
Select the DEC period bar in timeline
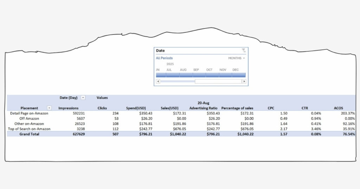(x=236, y=75)
